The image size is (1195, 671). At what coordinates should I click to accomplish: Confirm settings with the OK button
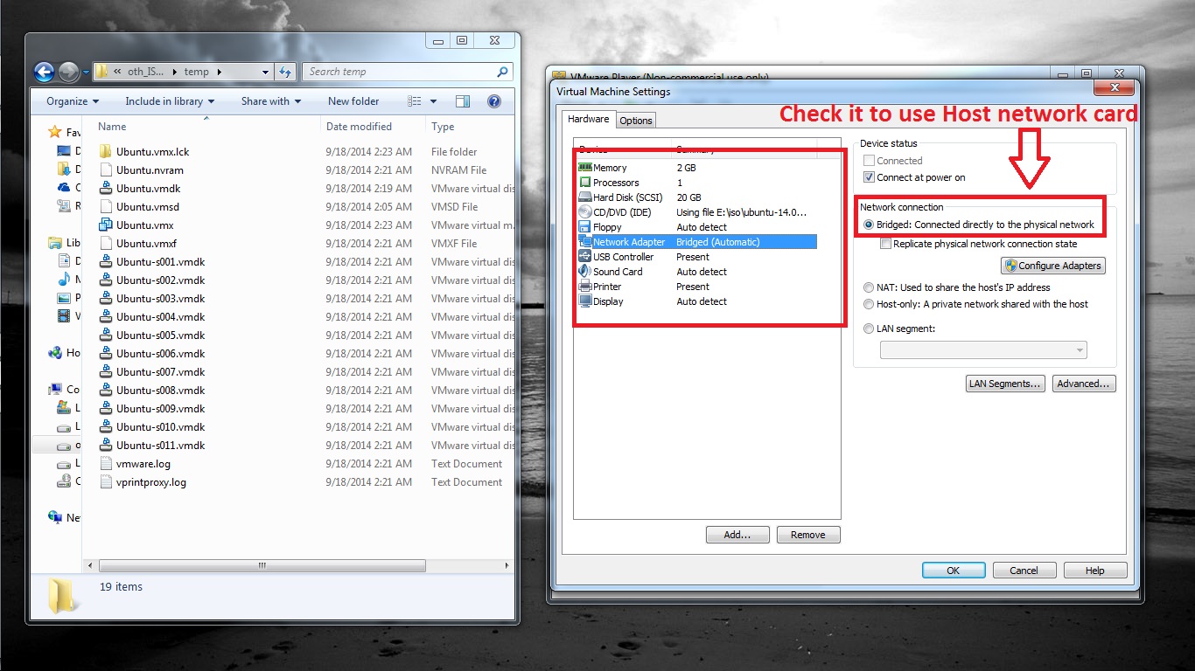(954, 571)
